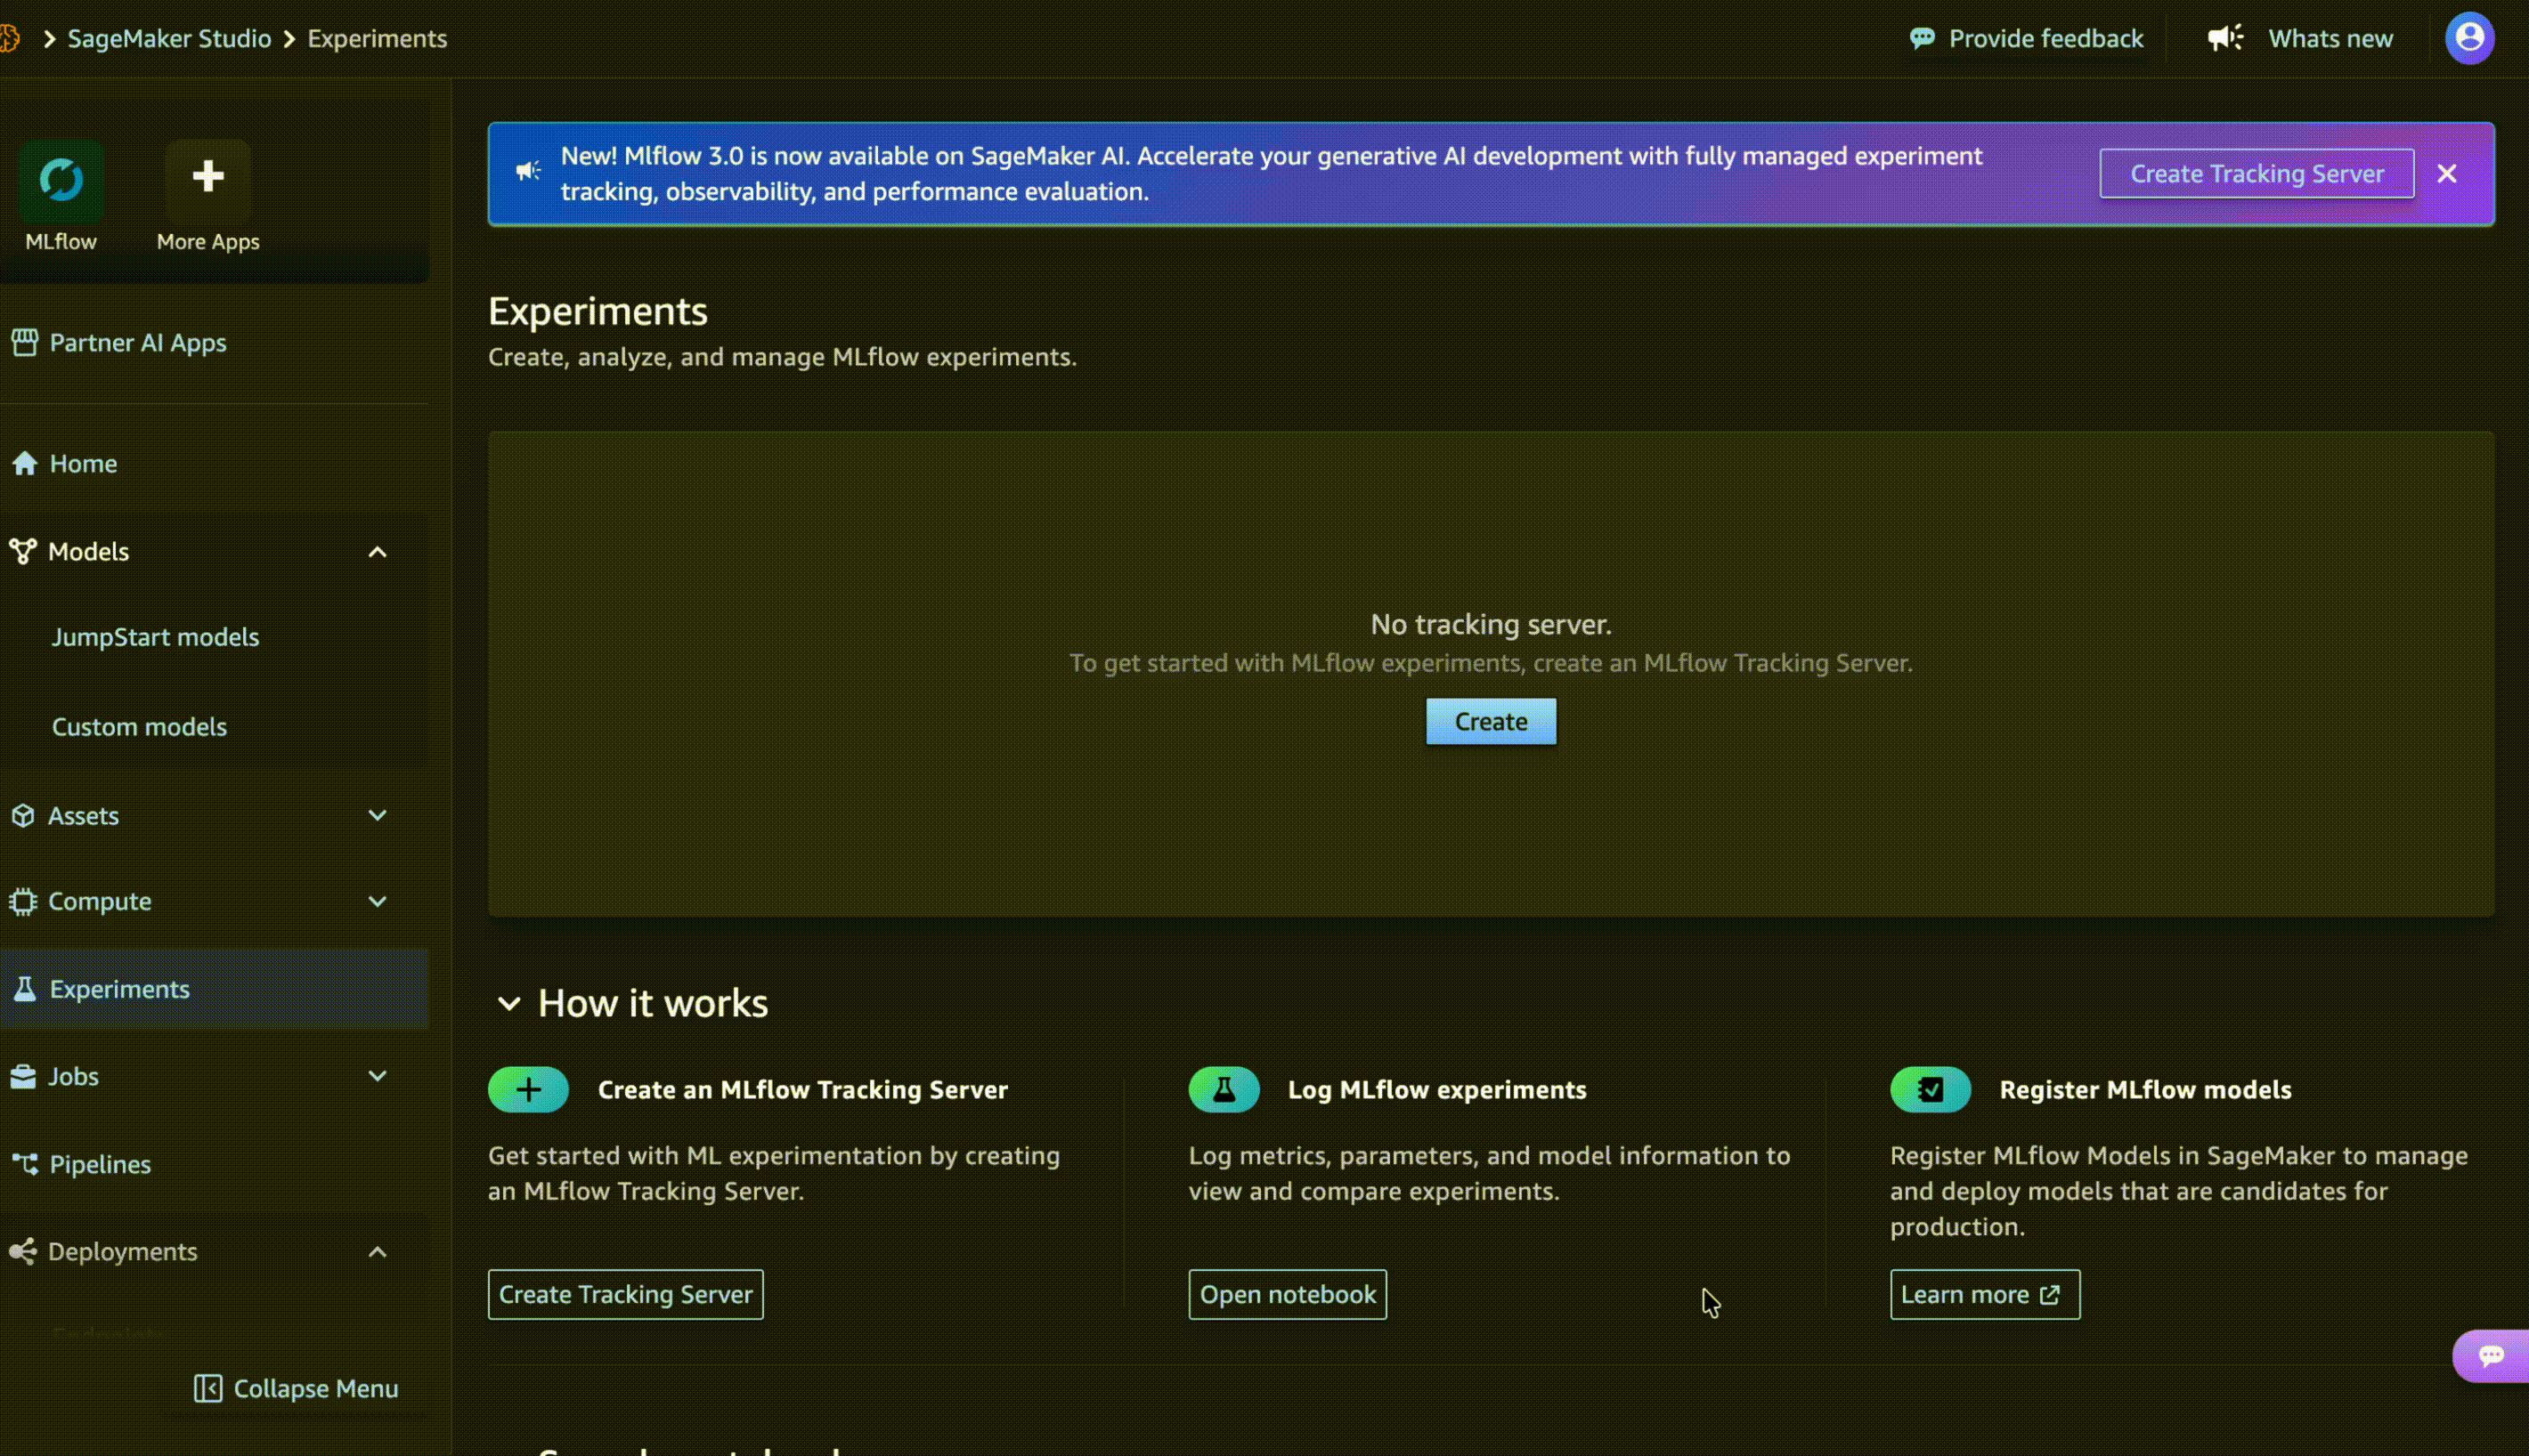
Task: Click the More Apps plus icon
Action: [x=208, y=178]
